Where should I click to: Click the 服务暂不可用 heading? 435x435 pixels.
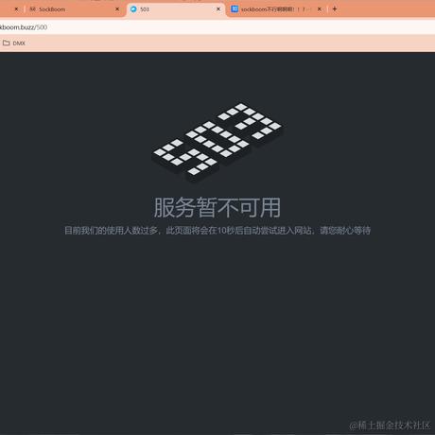pyautogui.click(x=217, y=208)
